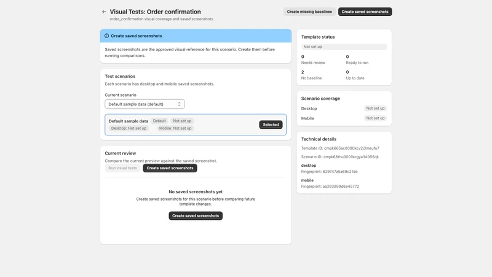Click the info icon in the banner
This screenshot has width=492, height=277.
[x=106, y=36]
